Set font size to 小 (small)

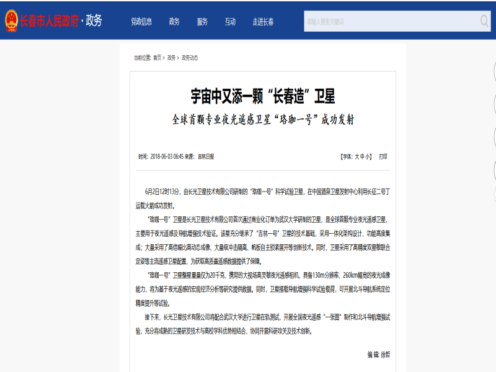click(368, 157)
